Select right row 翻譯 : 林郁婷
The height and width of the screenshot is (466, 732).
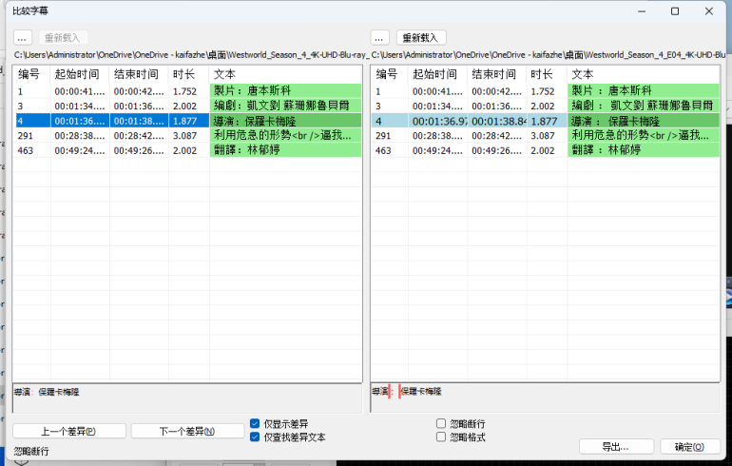tap(546, 150)
